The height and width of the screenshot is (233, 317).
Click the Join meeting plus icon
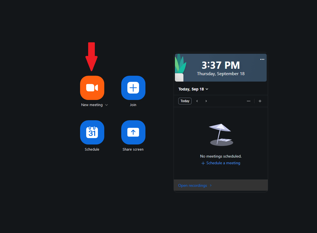click(133, 88)
